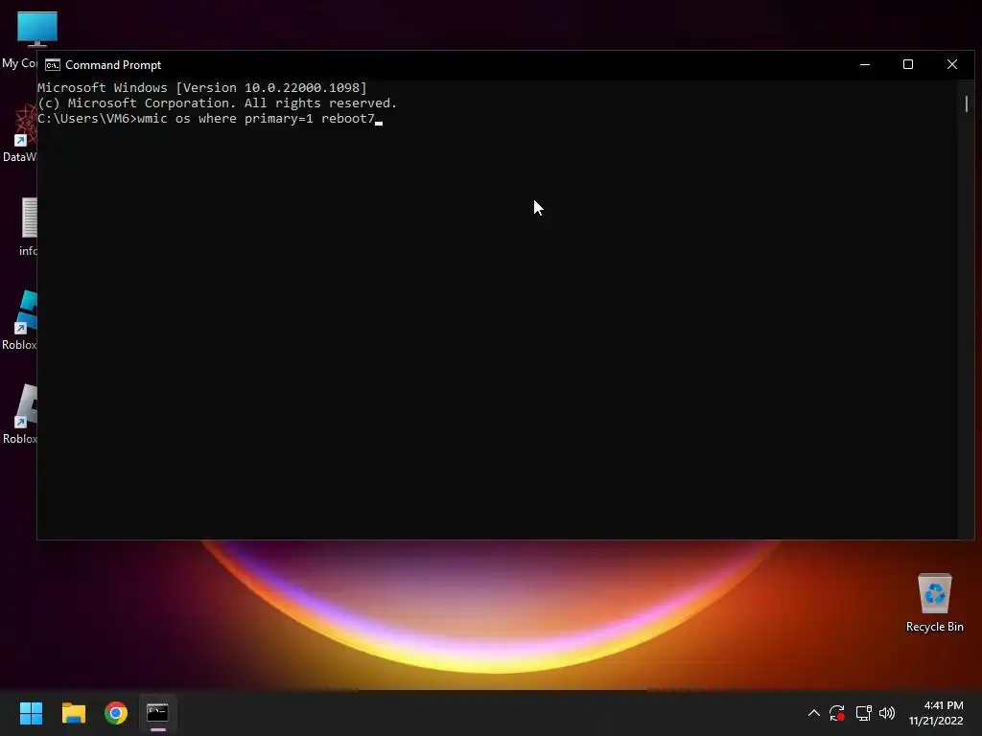Click the Command Prompt title bar icon

coord(53,65)
